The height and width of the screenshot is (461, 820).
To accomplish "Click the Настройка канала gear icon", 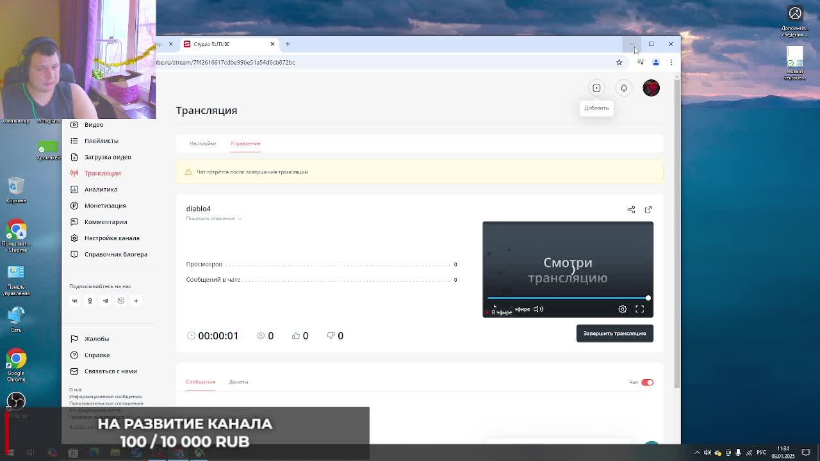I will click(74, 238).
